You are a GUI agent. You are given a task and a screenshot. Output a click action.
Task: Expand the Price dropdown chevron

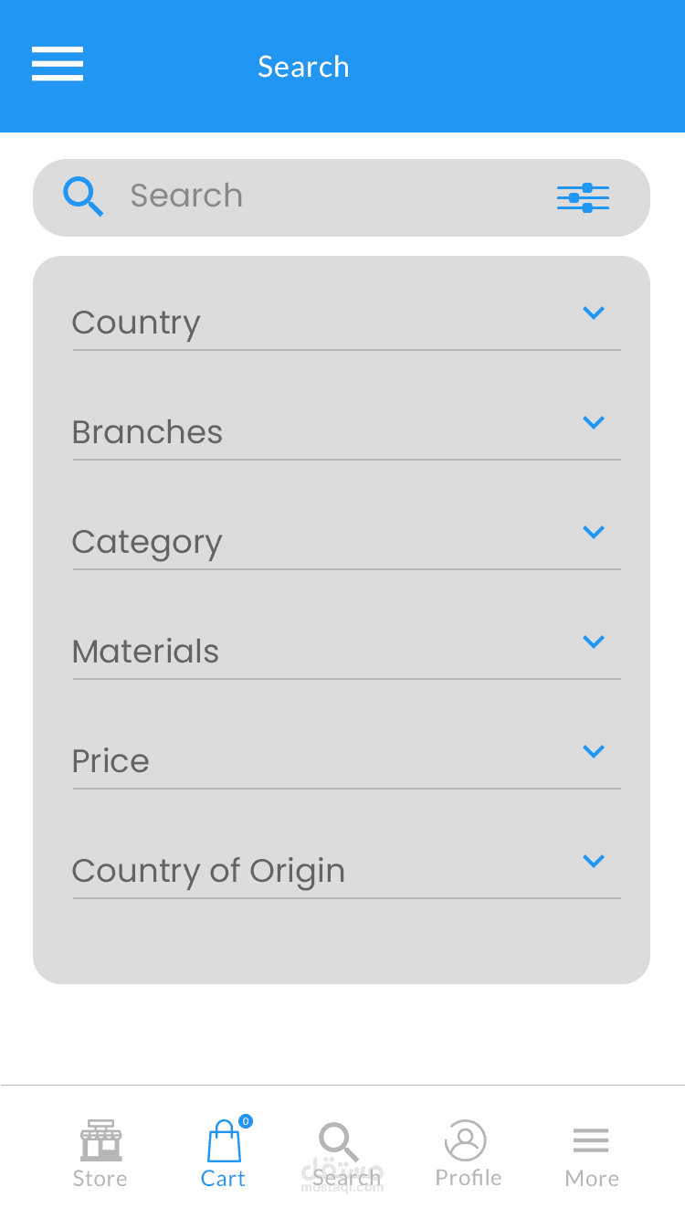pos(594,752)
